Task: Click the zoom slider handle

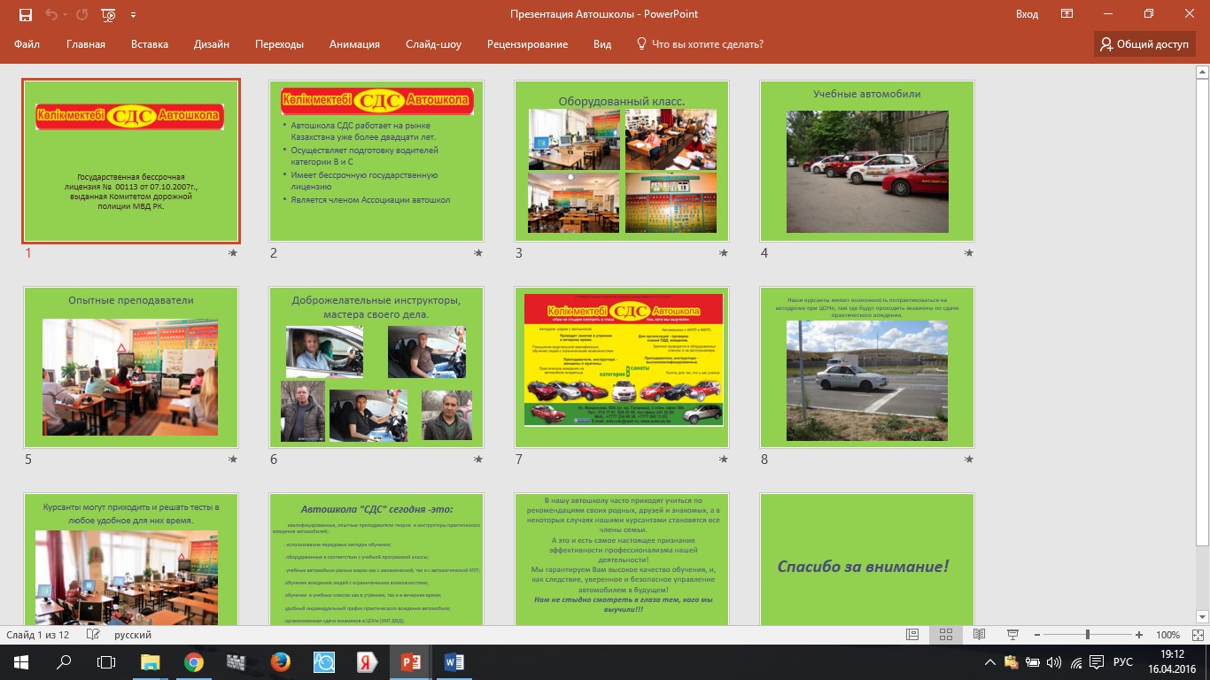Action: [1087, 635]
